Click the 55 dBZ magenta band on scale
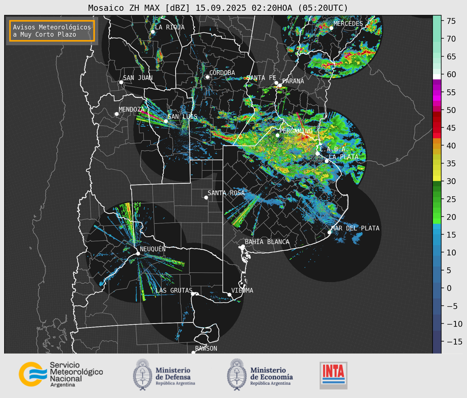The width and height of the screenshot is (467, 398). pyautogui.click(x=437, y=92)
